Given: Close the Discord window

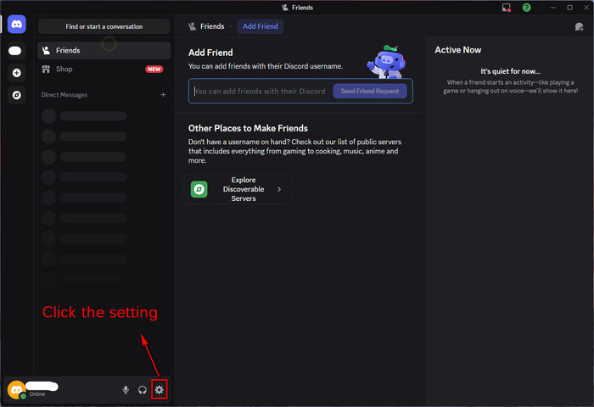Looking at the screenshot, I should click(586, 8).
